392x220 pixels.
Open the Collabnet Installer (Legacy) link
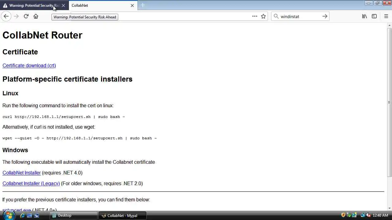point(31,183)
